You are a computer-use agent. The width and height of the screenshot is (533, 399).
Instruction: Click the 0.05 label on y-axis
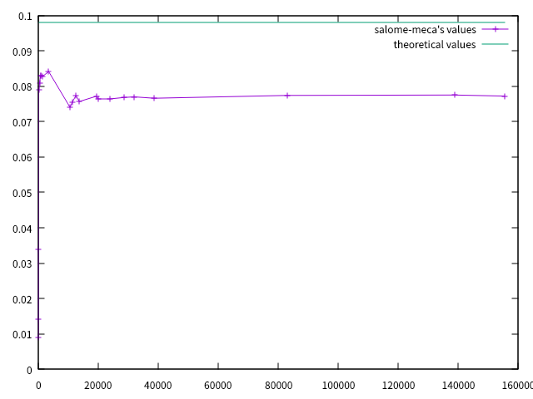tap(22, 193)
